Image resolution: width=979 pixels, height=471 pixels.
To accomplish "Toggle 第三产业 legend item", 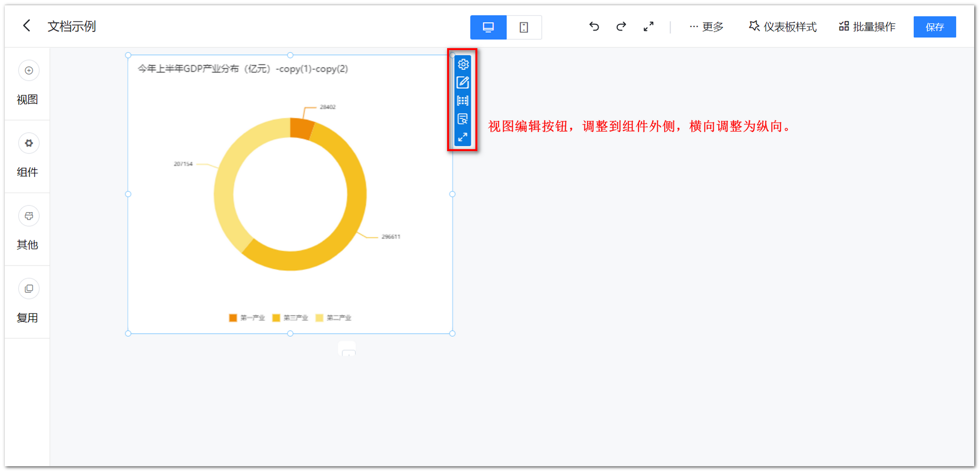I will (x=290, y=318).
